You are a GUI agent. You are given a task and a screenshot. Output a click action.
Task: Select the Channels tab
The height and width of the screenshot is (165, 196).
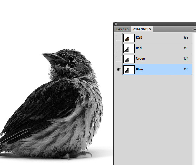(142, 29)
